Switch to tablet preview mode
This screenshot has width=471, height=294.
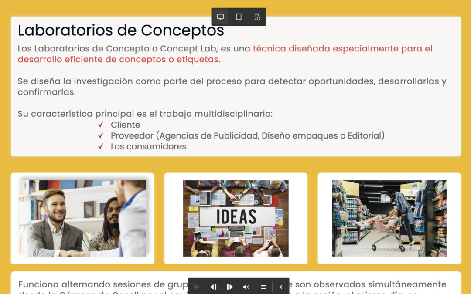239,17
